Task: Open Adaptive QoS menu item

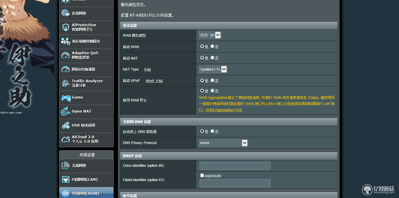Action: (x=86, y=55)
